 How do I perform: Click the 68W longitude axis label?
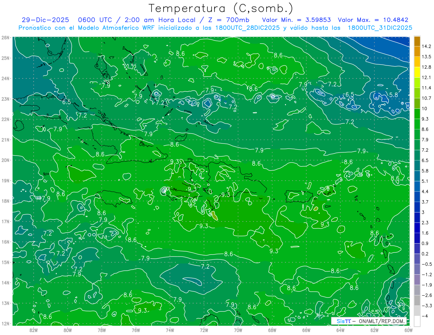[x=272, y=330]
